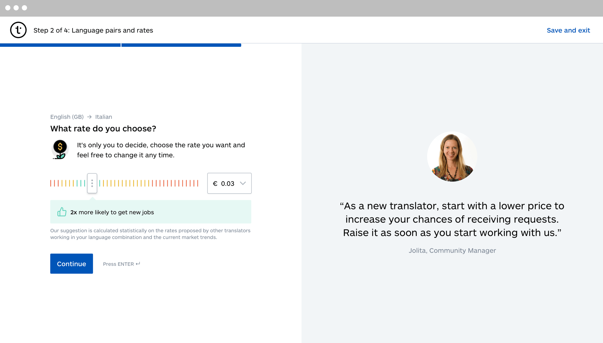Click the Translated circular 't' logo

coord(18,30)
